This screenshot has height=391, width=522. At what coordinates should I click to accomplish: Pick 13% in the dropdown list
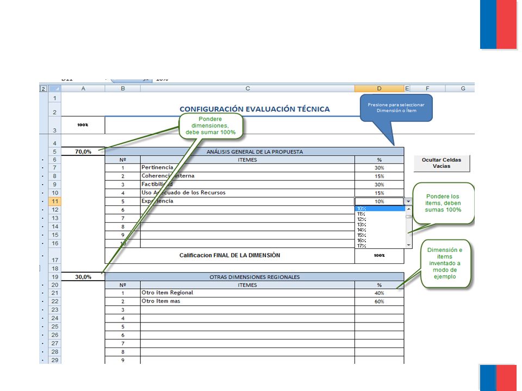pos(380,225)
